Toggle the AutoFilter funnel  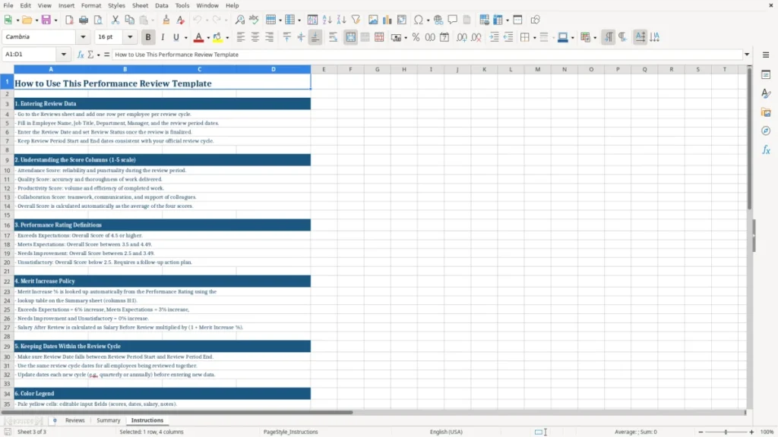tap(356, 20)
